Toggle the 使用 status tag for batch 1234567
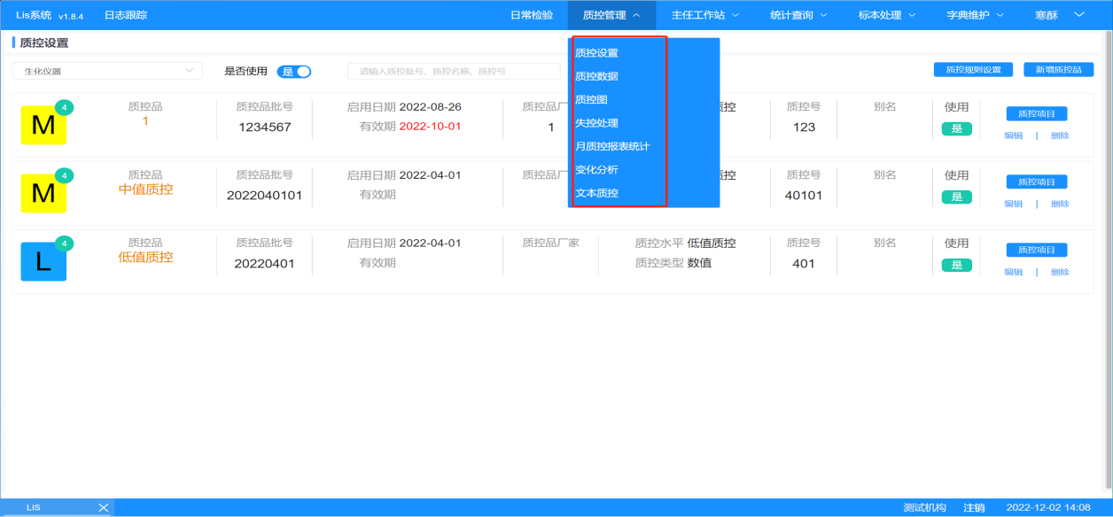This screenshot has height=517, width=1113. 956,128
